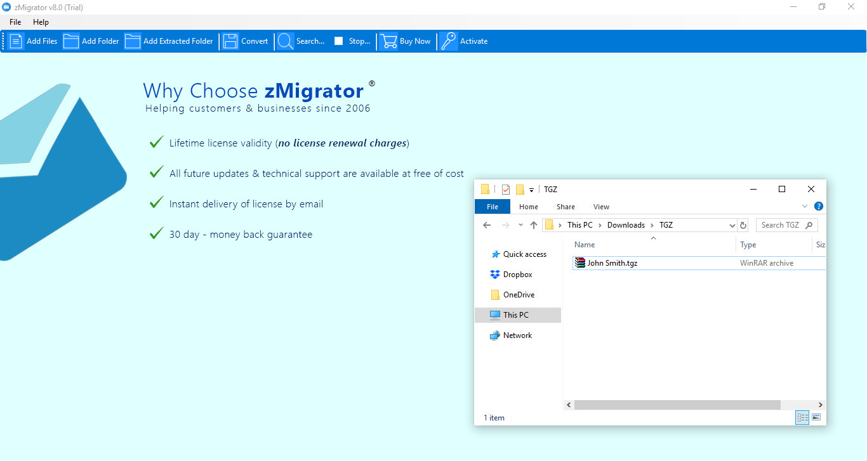Click the WinRAR archive type cell
Image resolution: width=867 pixels, height=461 pixels.
(767, 263)
